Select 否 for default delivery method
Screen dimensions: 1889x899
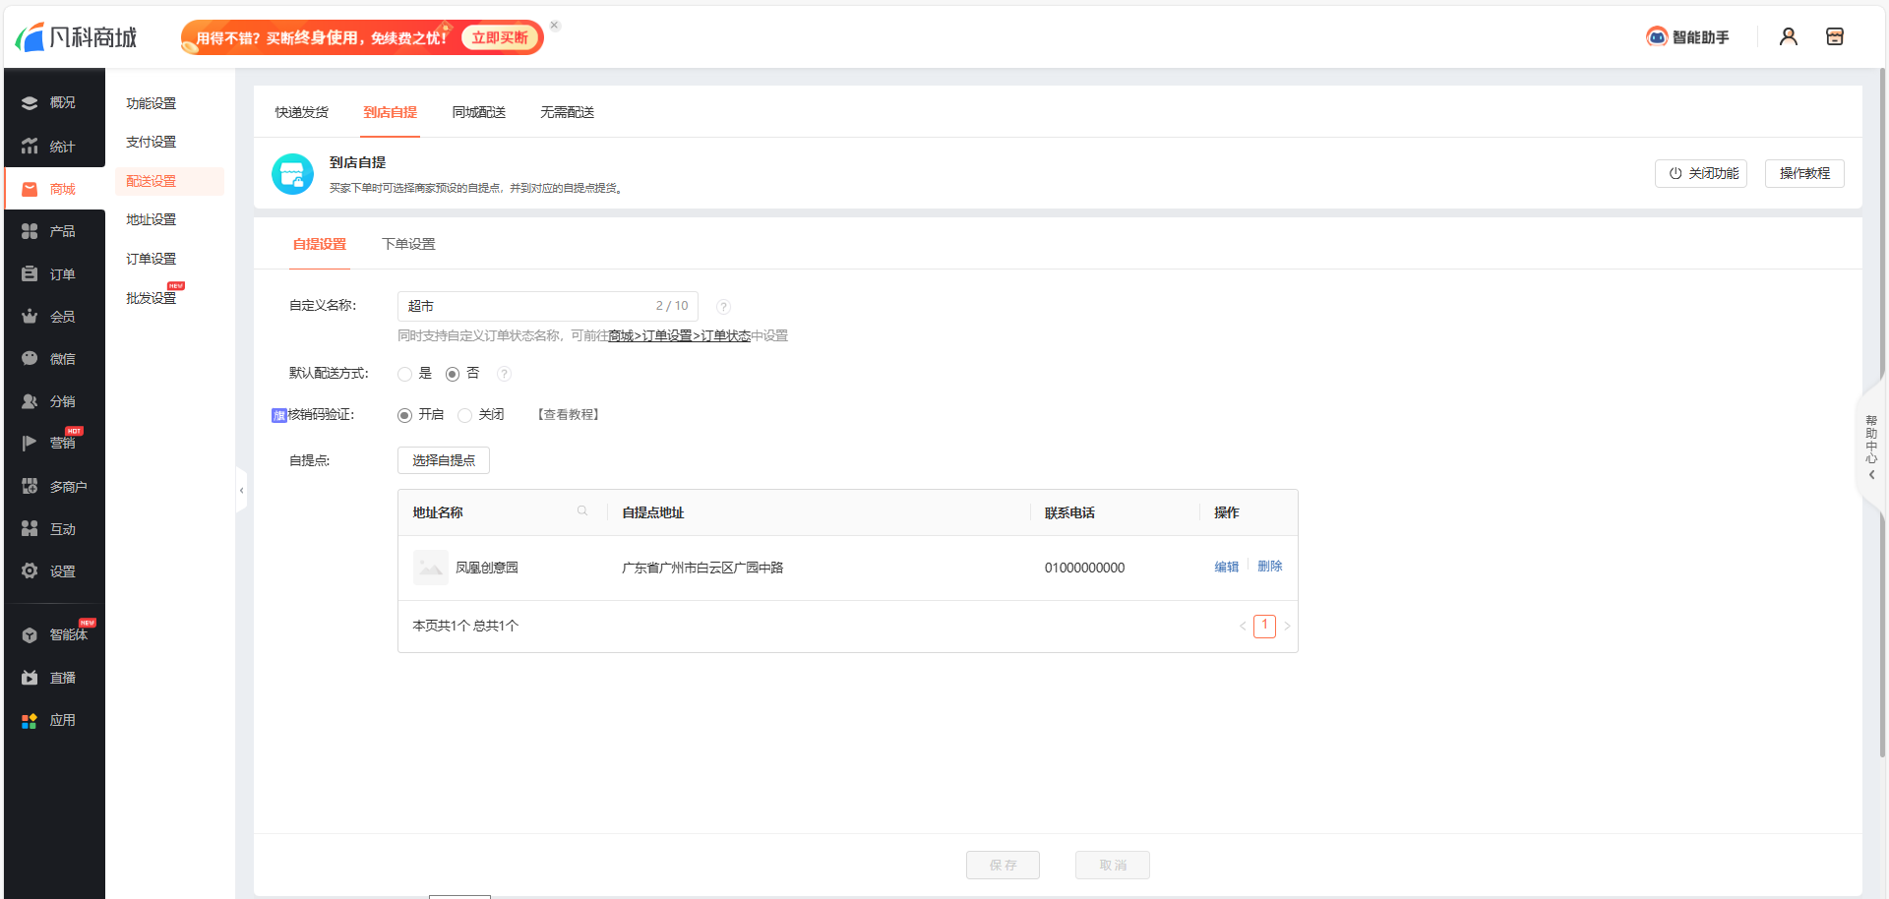pos(453,374)
